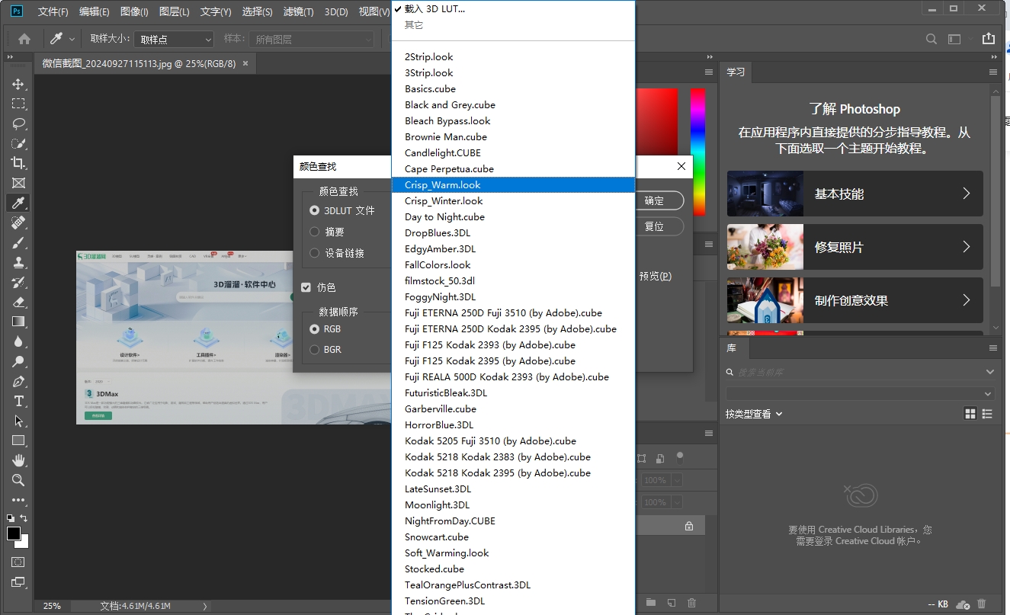Toggle the 仿色 checkbox

click(306, 287)
